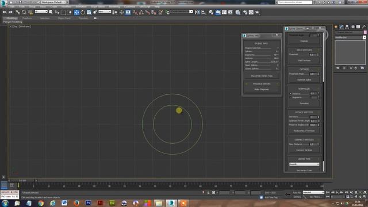
Task: Select the Select and Link tool
Action: click(18, 12)
